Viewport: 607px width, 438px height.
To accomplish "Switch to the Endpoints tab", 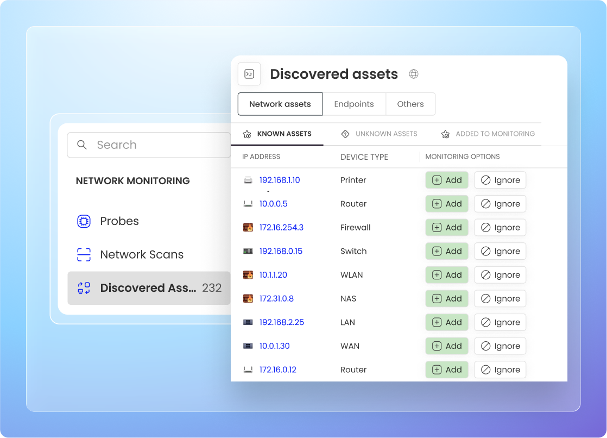I will click(x=354, y=104).
